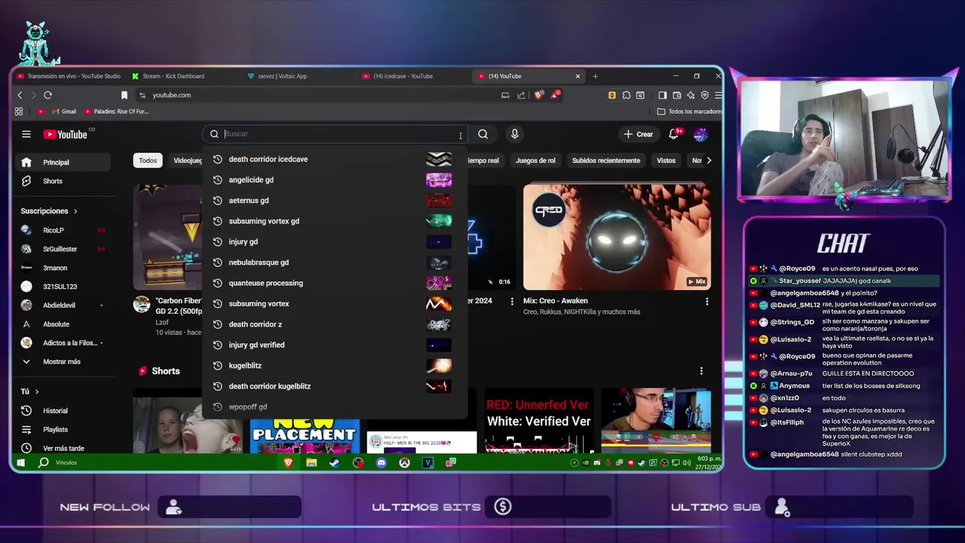Select the Vistos filter chip
The height and width of the screenshot is (543, 965).
click(x=666, y=160)
